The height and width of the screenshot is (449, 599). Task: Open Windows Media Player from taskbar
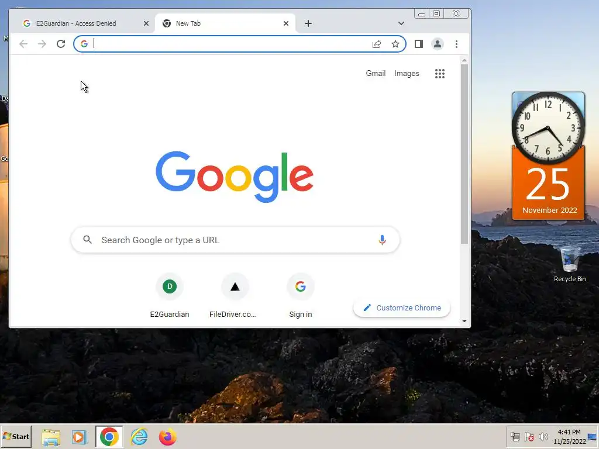pyautogui.click(x=80, y=436)
